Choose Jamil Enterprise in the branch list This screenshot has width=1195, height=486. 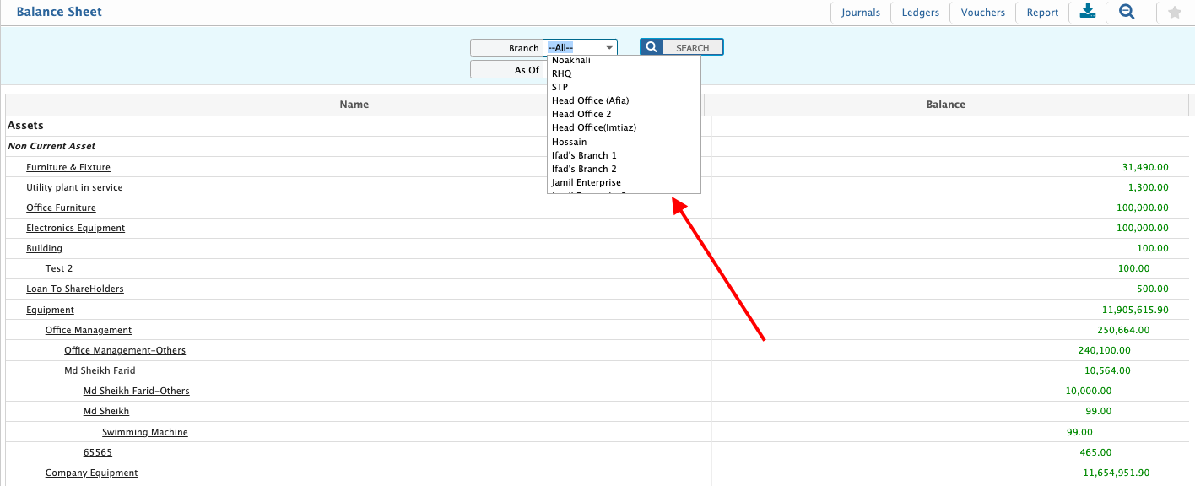tap(586, 182)
